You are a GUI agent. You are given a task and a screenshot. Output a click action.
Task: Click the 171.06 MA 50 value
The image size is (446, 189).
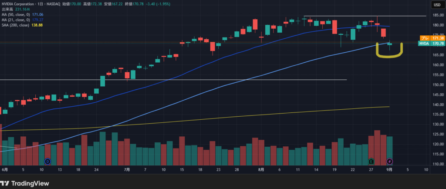click(38, 14)
